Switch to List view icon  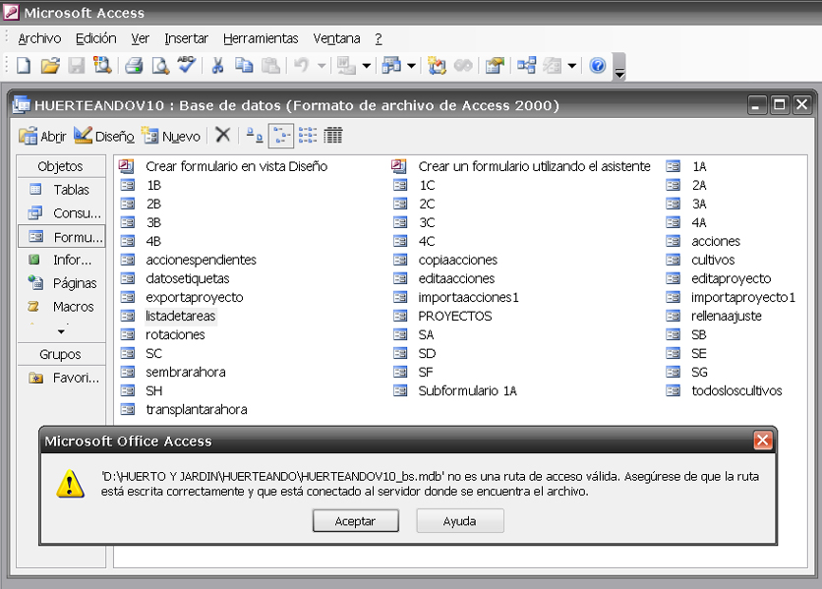pyautogui.click(x=307, y=136)
